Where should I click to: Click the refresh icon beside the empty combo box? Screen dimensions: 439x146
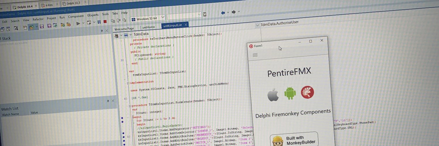(205, 14)
